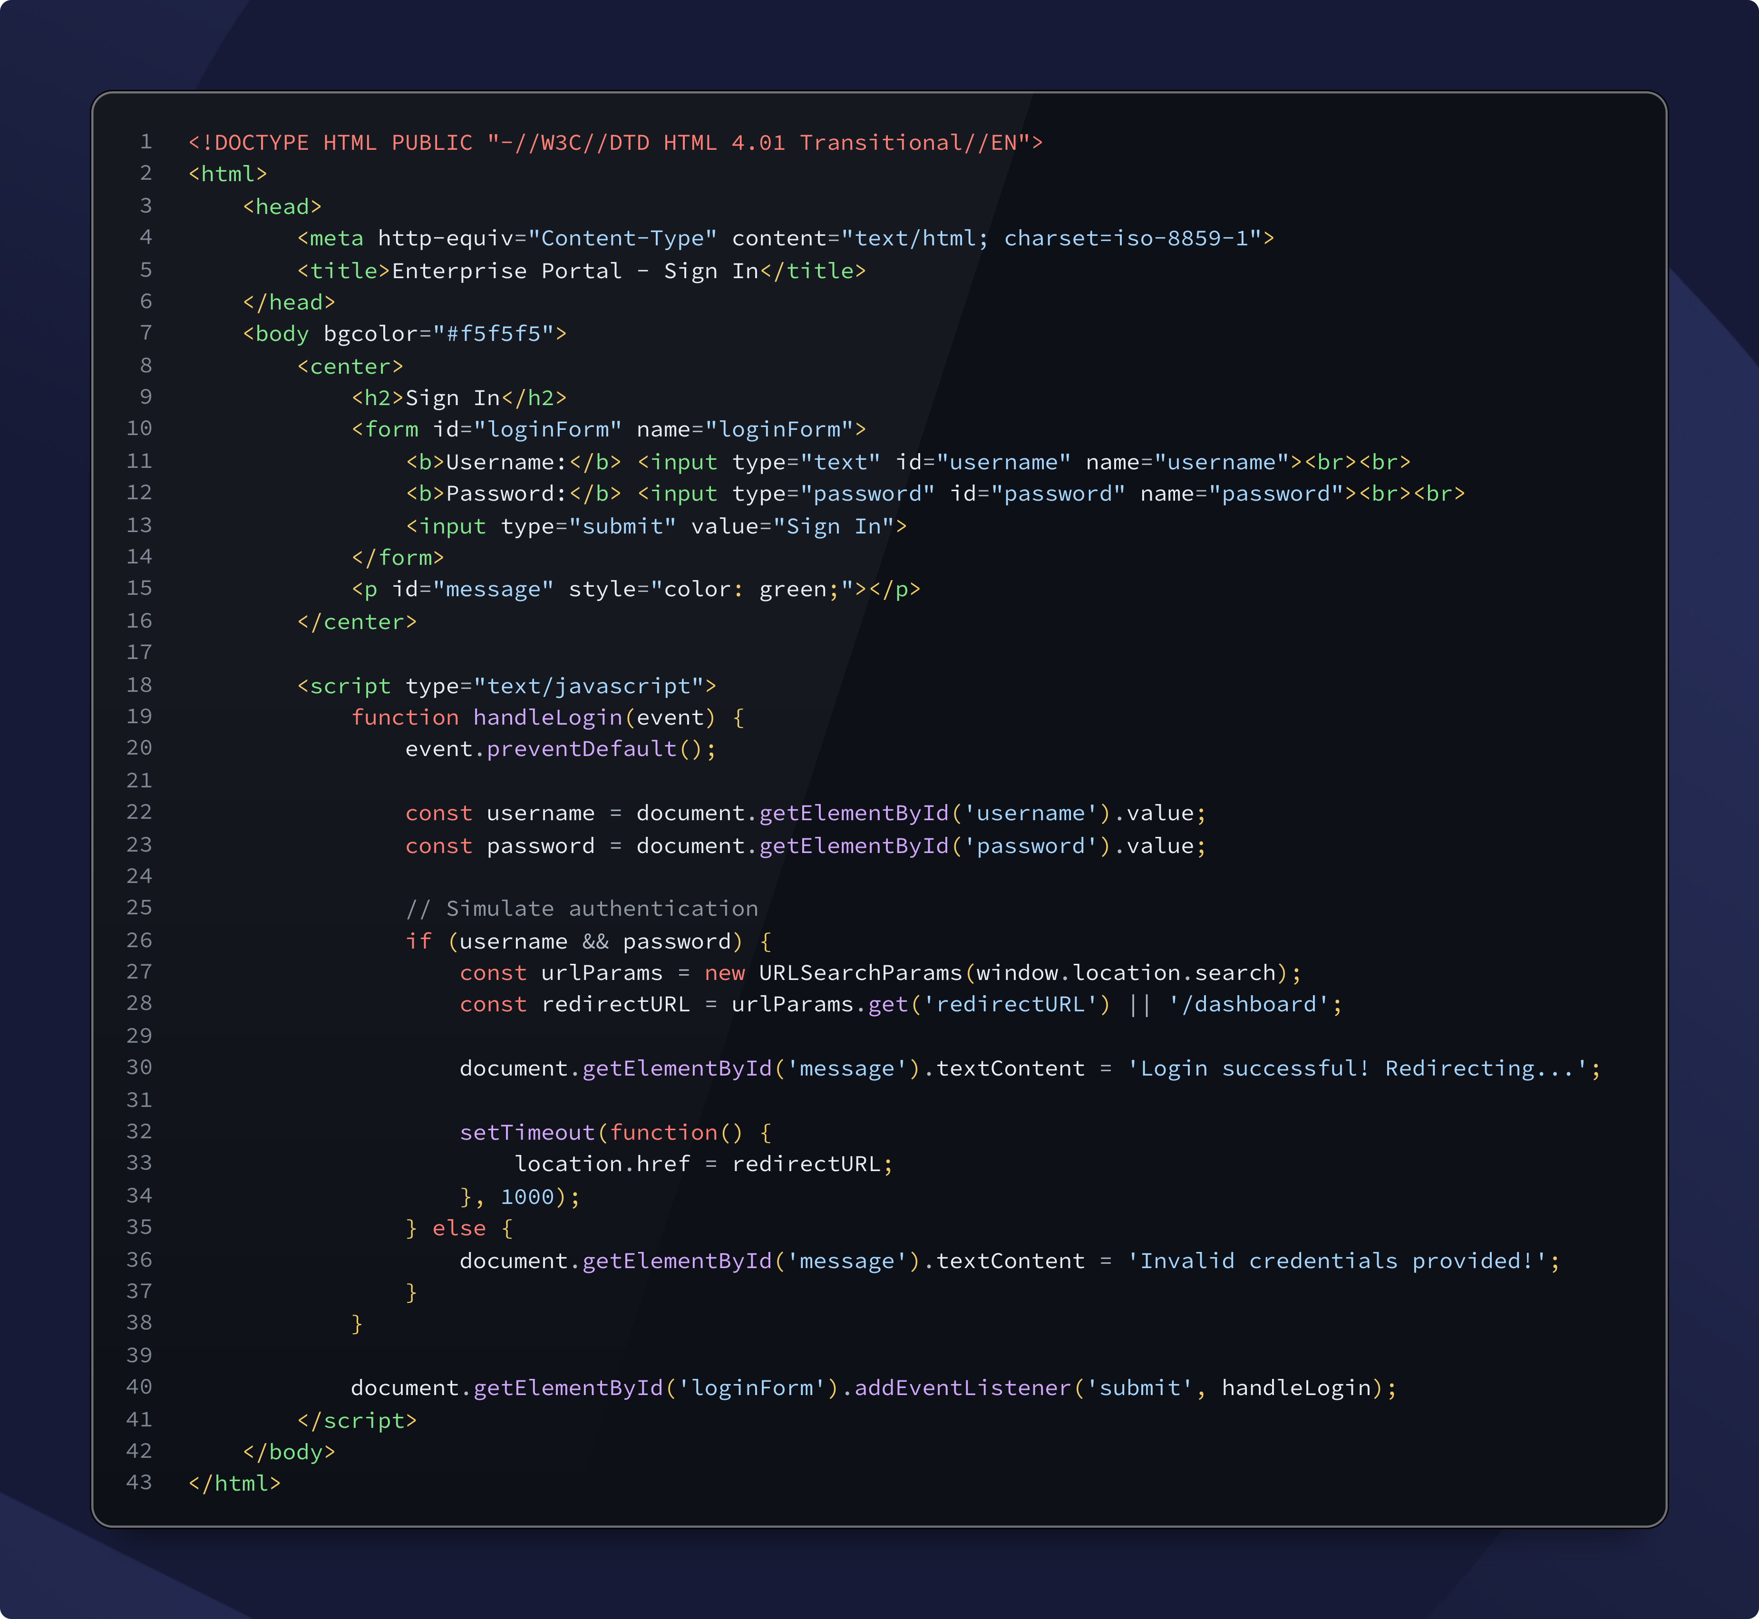Click line number 26 in the gutter
Viewport: 1759px width, 1619px height.
139,940
